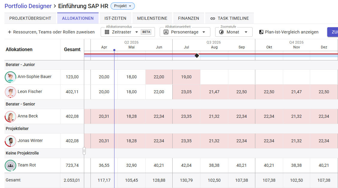The height and width of the screenshot is (188, 338).
Task: Click the plus icon for assigning resources
Action: [10, 32]
